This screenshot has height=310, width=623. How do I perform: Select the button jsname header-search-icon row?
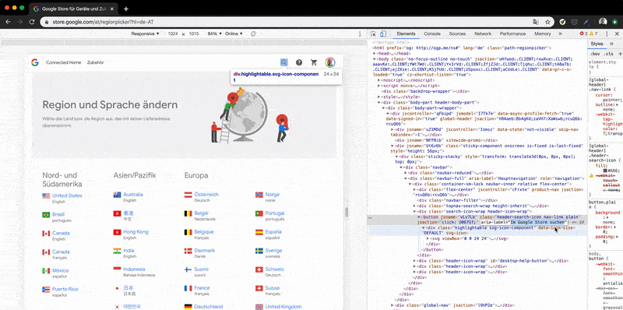pos(477,220)
